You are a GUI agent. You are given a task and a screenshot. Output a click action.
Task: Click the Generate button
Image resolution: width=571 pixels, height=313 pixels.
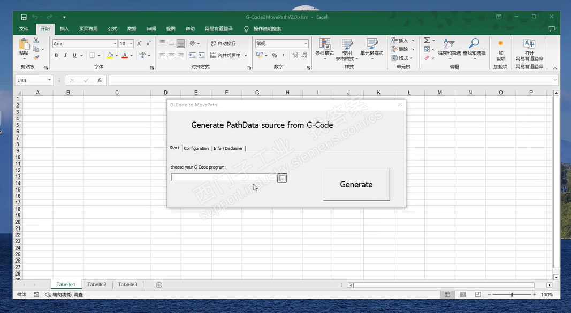point(356,184)
